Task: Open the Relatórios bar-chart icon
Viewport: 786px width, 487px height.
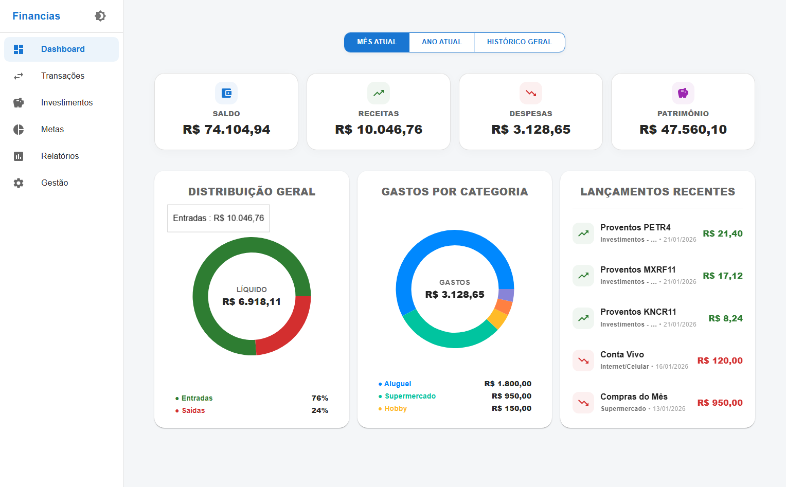Action: (x=19, y=156)
